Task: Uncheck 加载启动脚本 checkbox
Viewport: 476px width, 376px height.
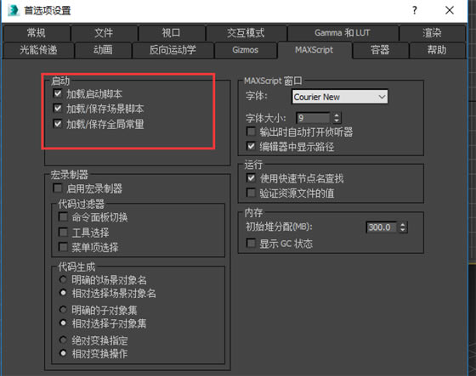Action: (x=58, y=93)
